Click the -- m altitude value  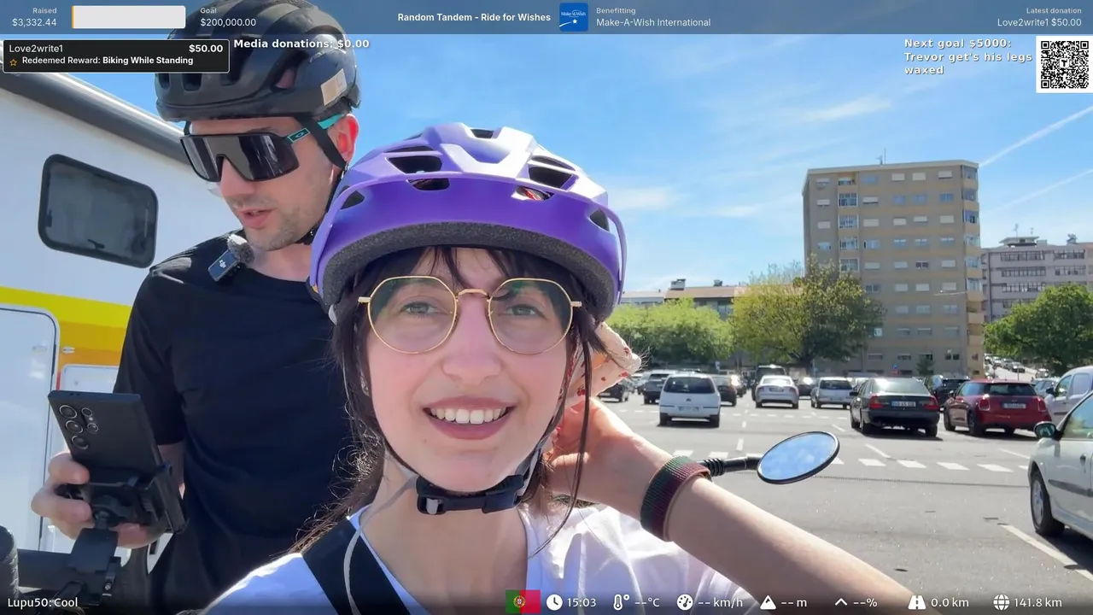click(x=794, y=602)
